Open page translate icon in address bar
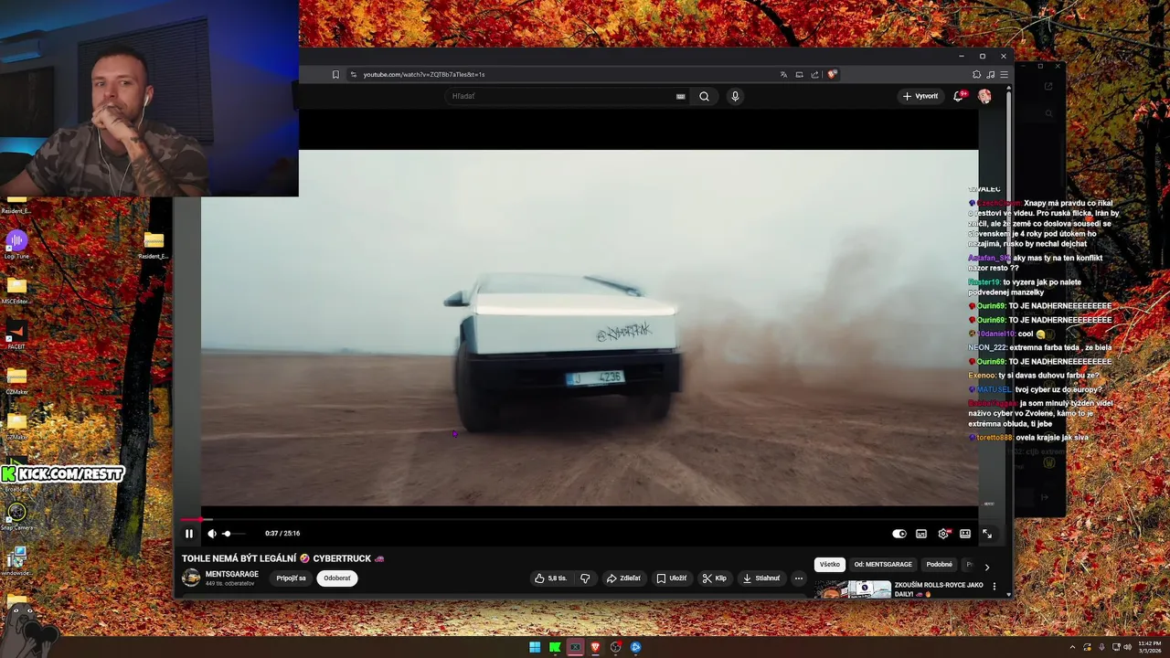This screenshot has width=1170, height=658. click(783, 75)
